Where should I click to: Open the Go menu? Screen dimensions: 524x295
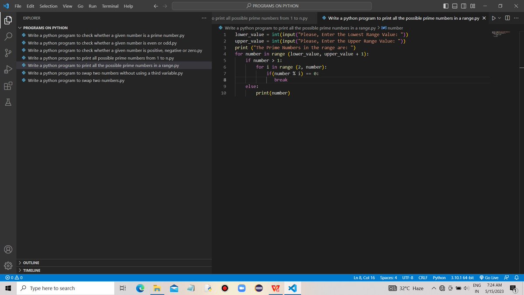[80, 6]
